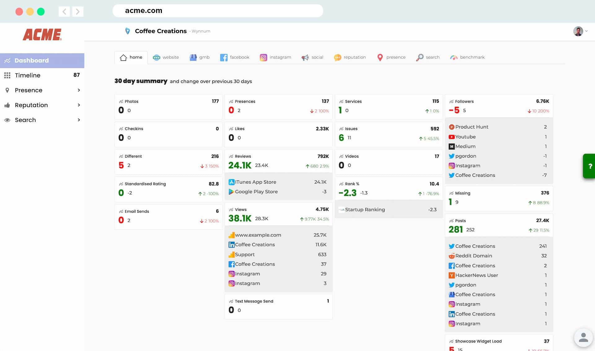Screen dimensions: 595x351
Task: Click the HackerNews User icon
Action: pyautogui.click(x=452, y=275)
